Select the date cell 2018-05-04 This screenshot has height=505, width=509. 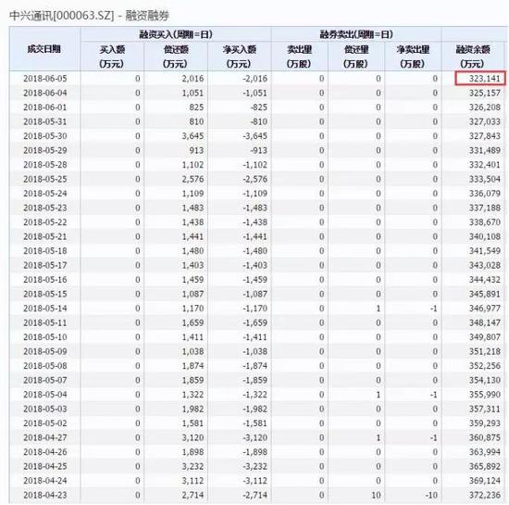[44, 395]
